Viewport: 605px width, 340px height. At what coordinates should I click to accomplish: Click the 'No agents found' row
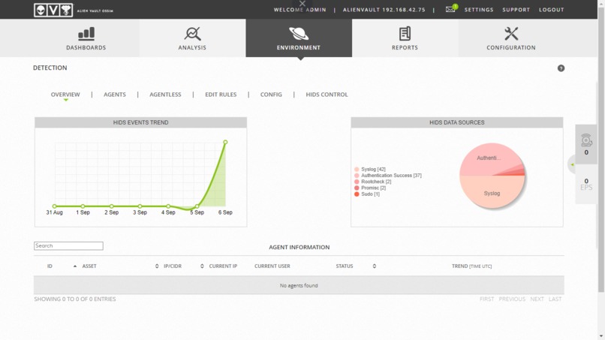(x=299, y=285)
